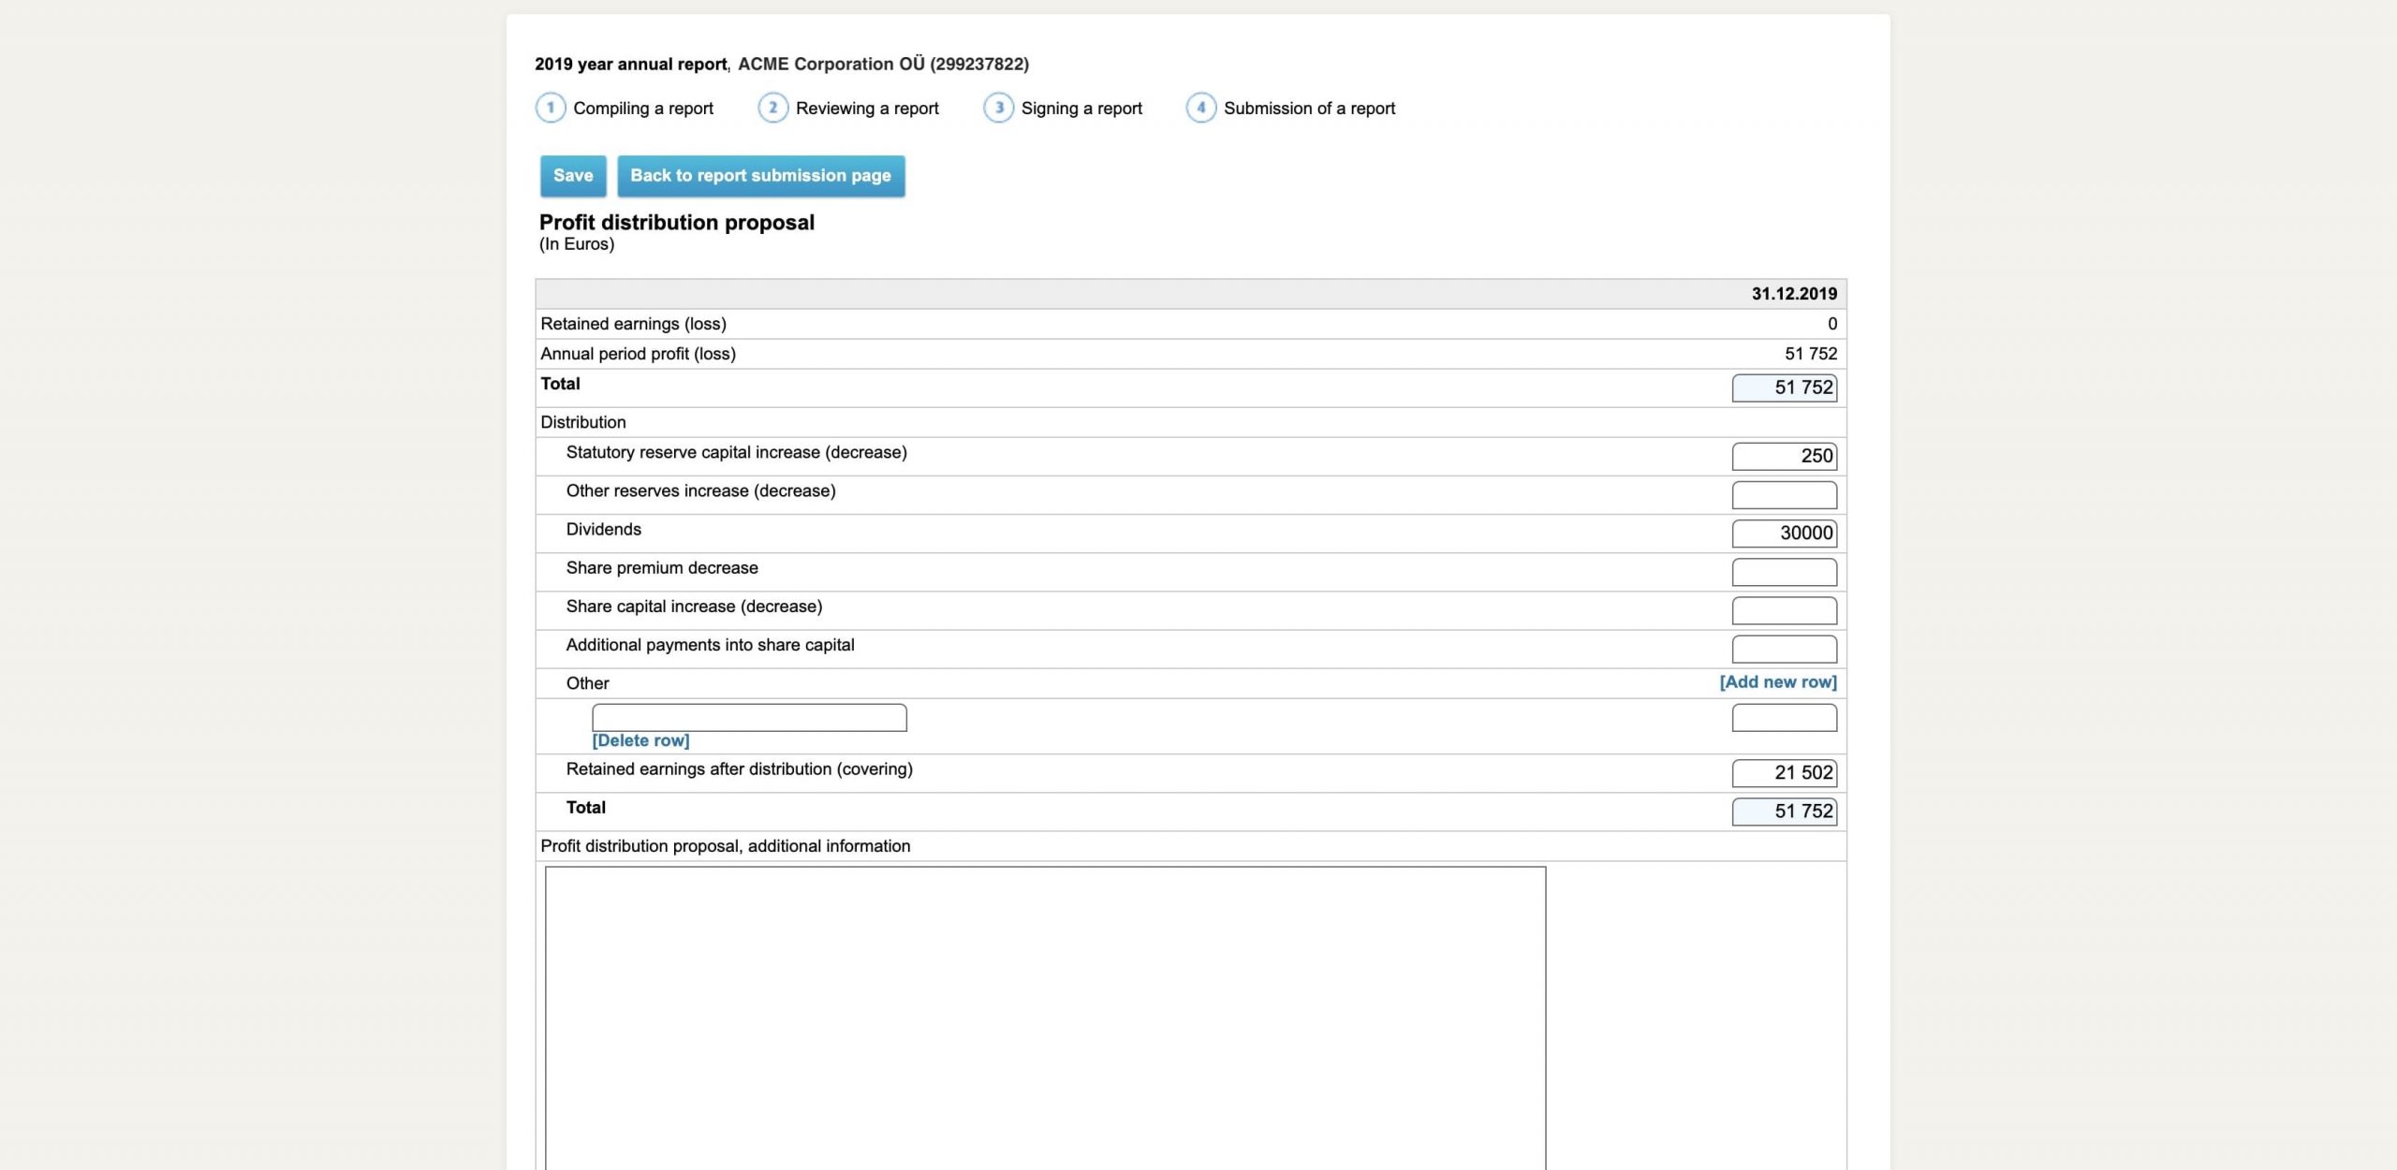Click the Other row description text field
Viewport: 2397px width, 1170px height.
(x=749, y=718)
